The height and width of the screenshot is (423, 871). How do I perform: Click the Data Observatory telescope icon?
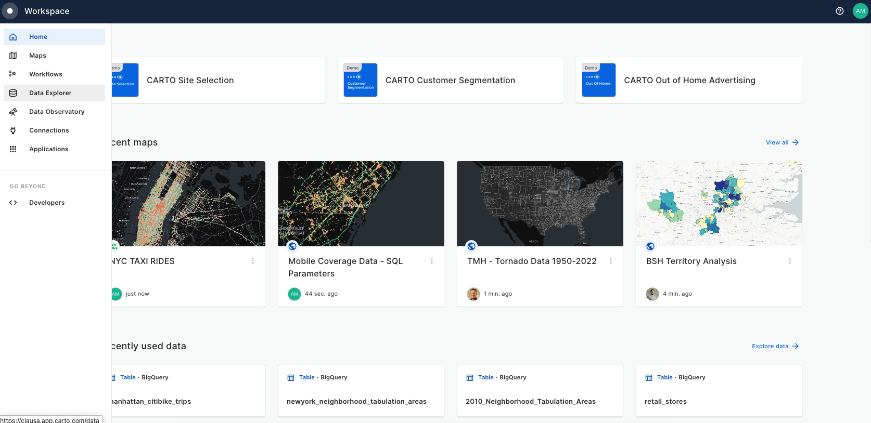coord(13,112)
